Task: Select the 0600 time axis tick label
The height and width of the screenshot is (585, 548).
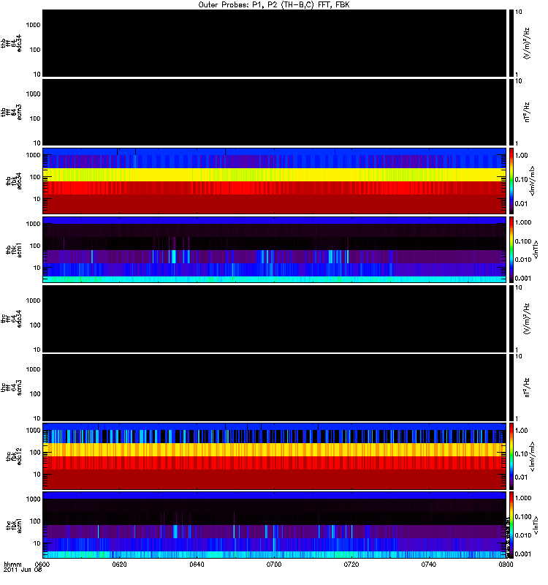Action: pos(42,565)
